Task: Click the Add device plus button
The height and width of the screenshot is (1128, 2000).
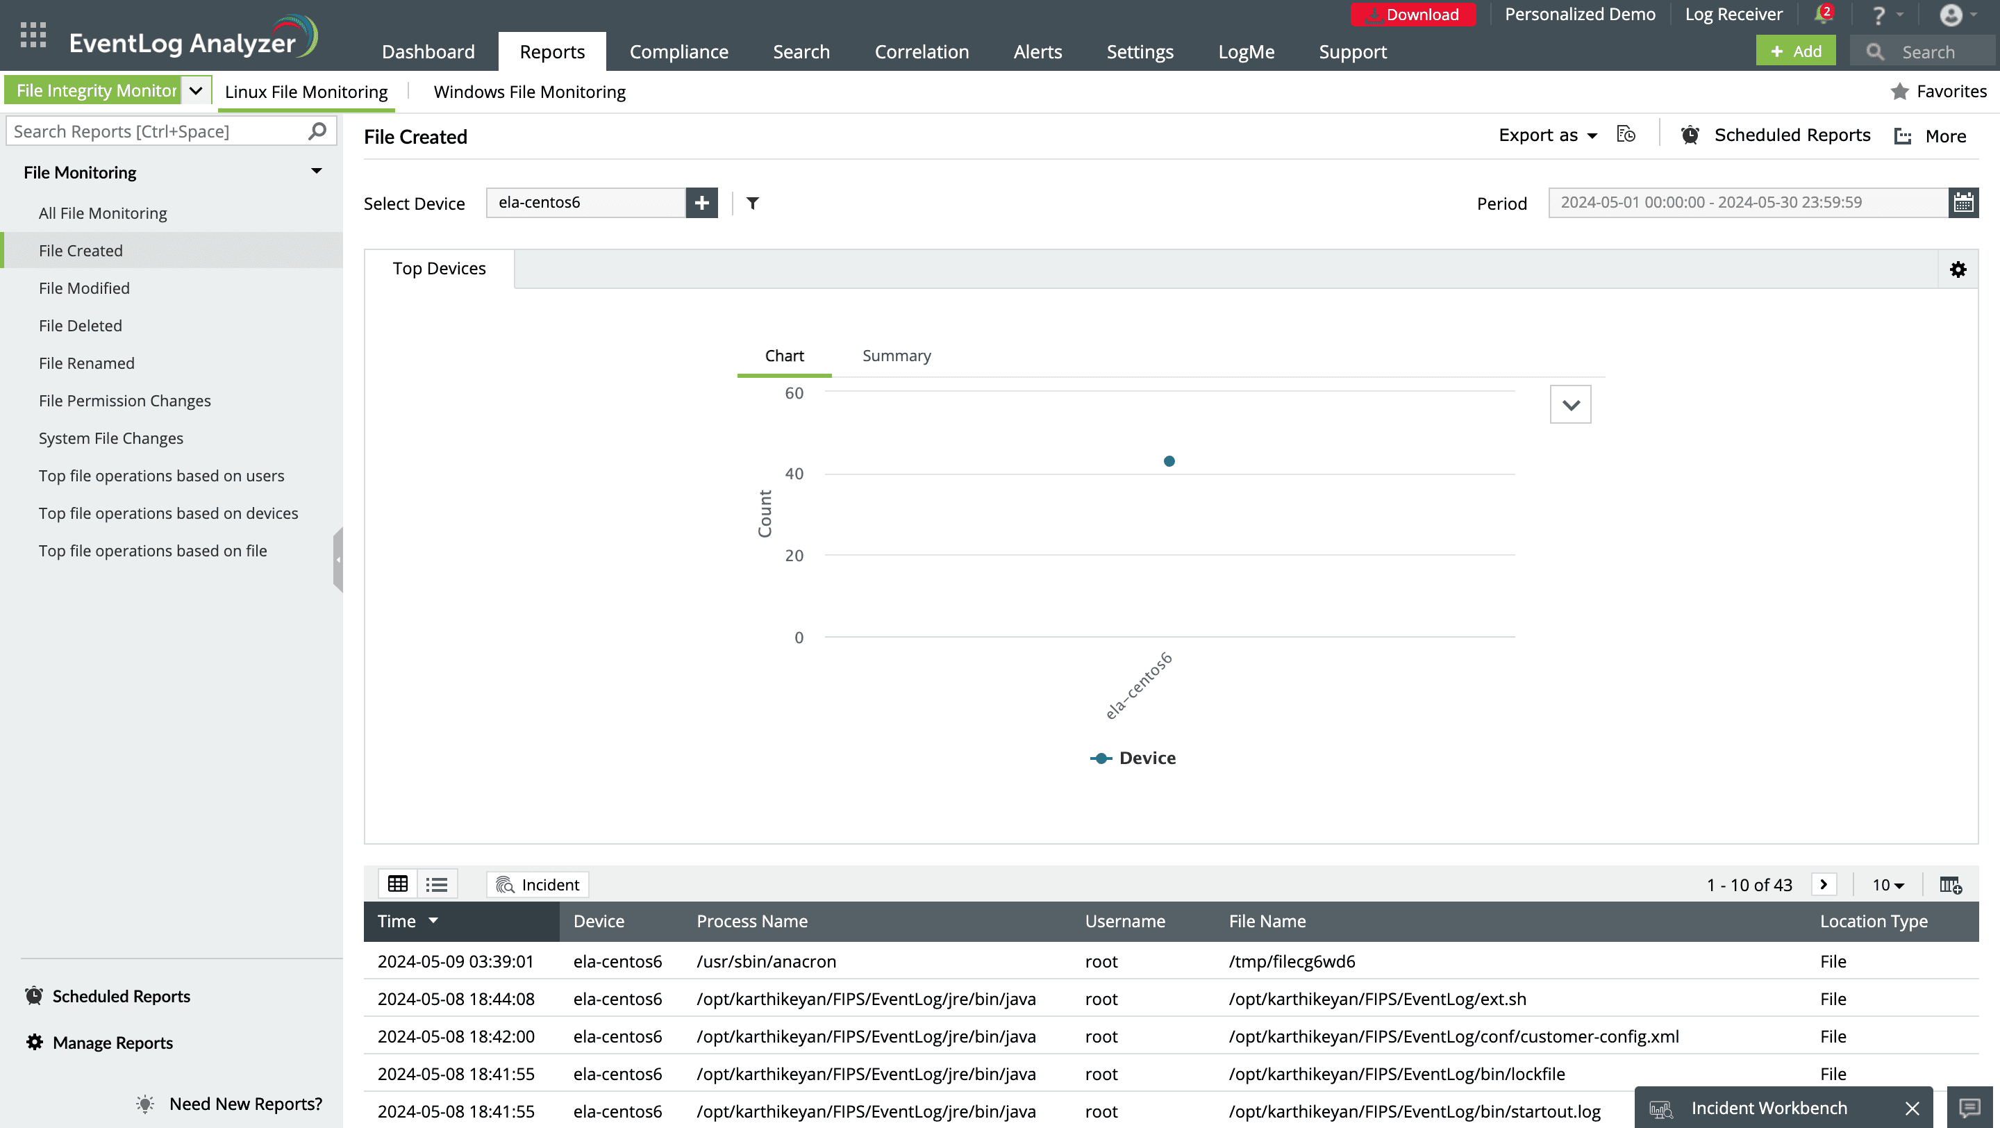Action: tap(702, 202)
